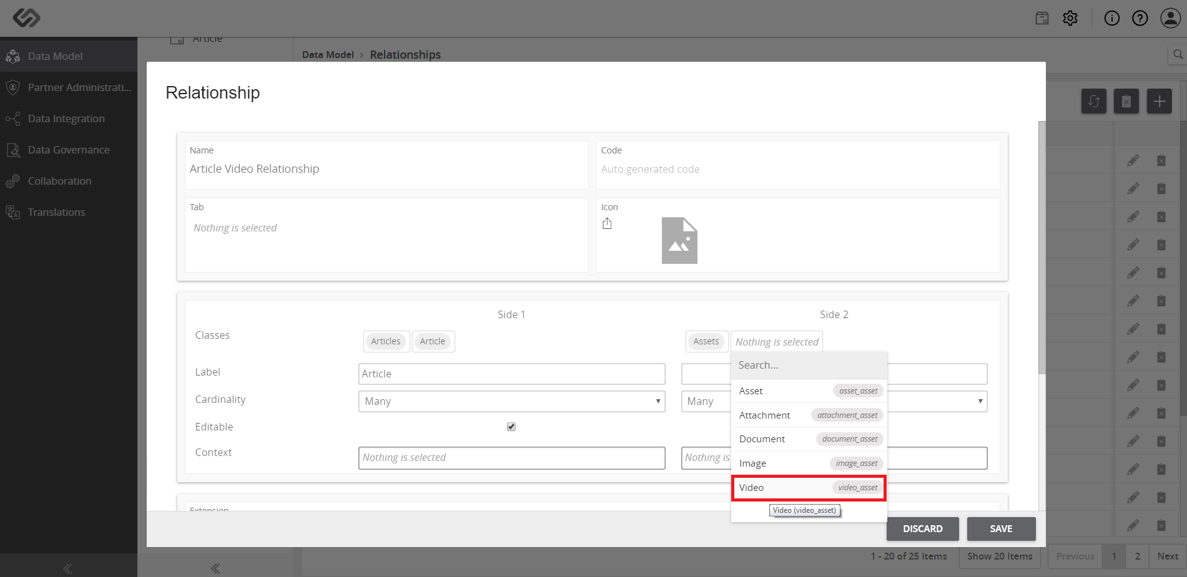Open the info circle icon
This screenshot has height=577, width=1187.
pyautogui.click(x=1112, y=18)
